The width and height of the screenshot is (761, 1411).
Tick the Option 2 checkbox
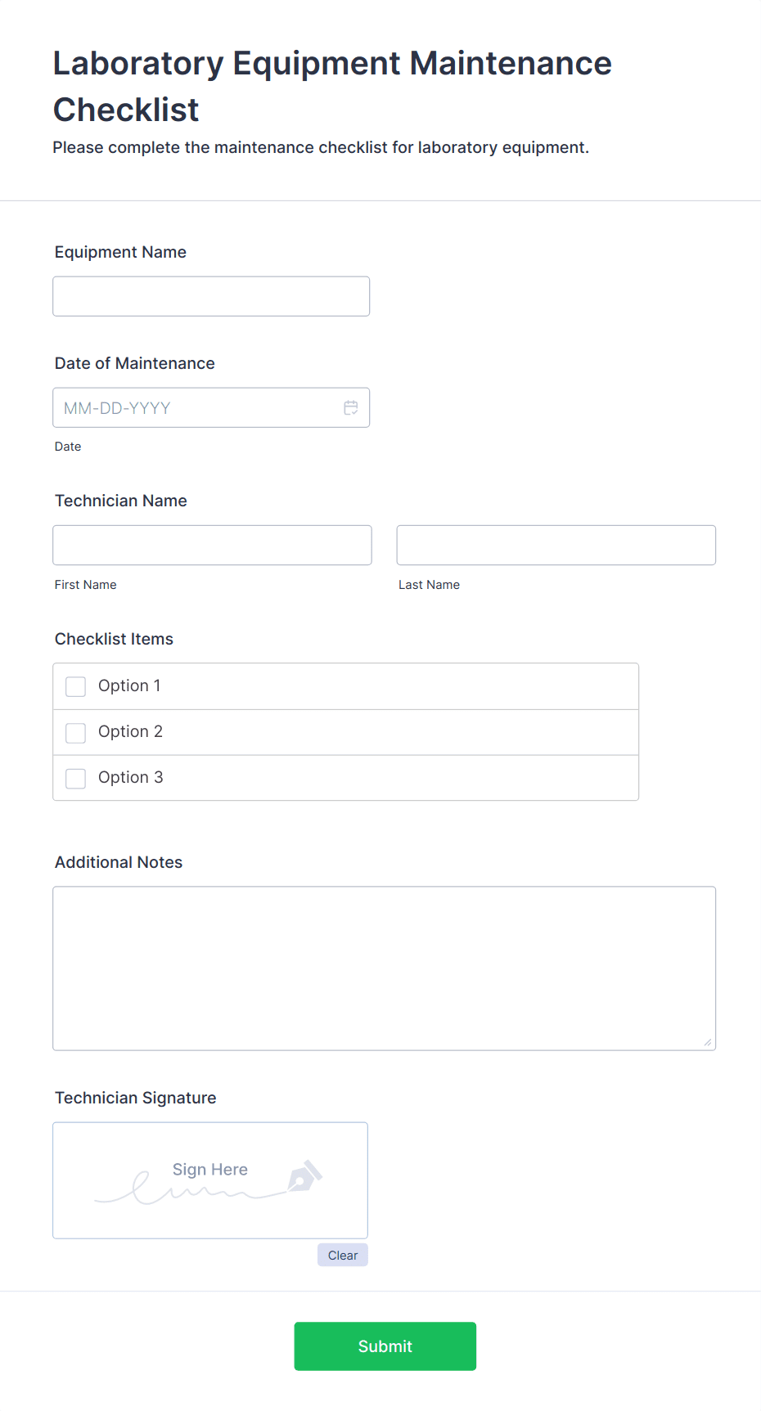(76, 732)
